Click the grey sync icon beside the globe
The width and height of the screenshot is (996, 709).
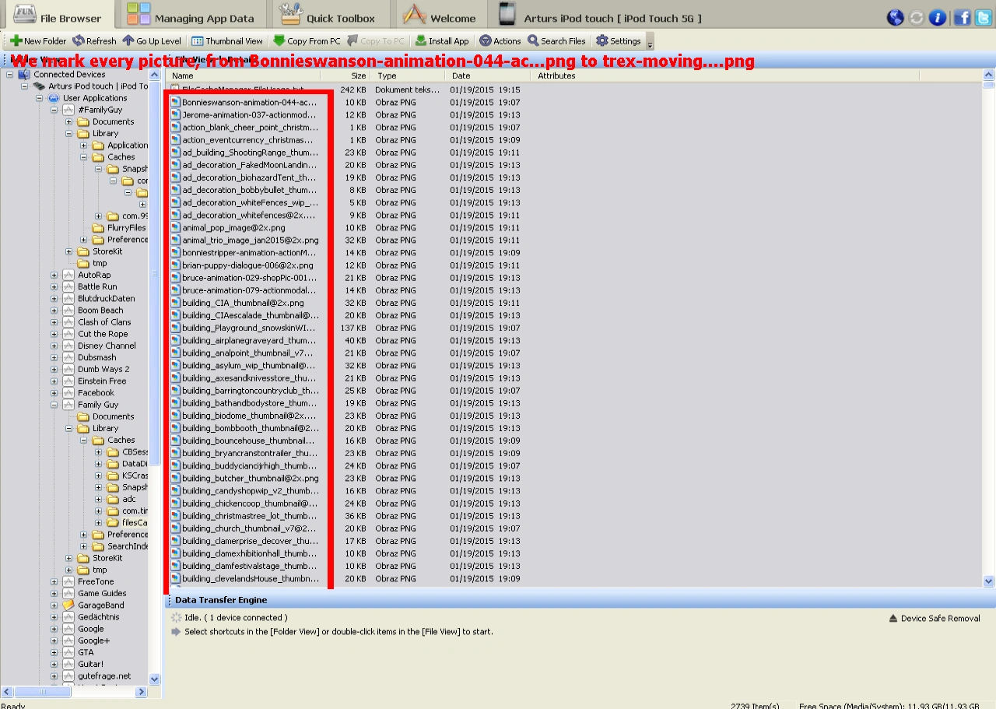point(917,18)
